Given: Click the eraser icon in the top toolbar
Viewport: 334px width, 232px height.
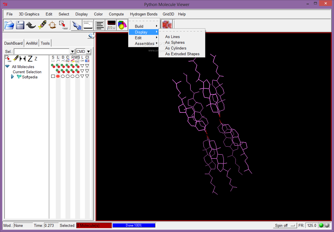Looking at the screenshot, I should [x=42, y=25].
